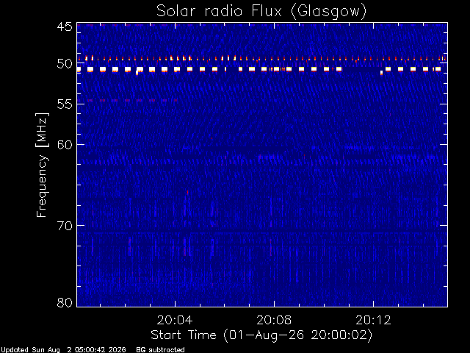Viewport: 470px width, 353px height.
Task: Select the 70 MHz frequency axis label
Action: [65, 226]
